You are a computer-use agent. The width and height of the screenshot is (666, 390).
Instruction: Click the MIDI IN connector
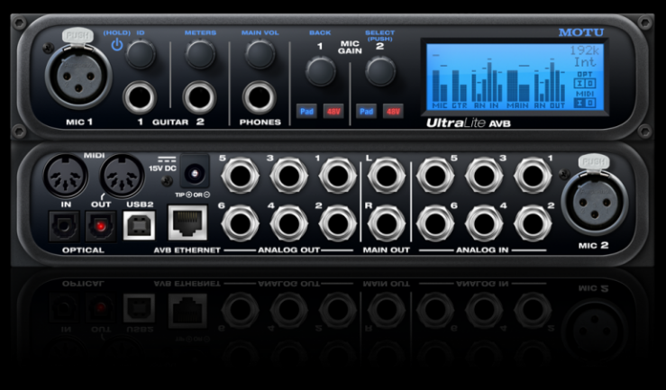pos(66,177)
